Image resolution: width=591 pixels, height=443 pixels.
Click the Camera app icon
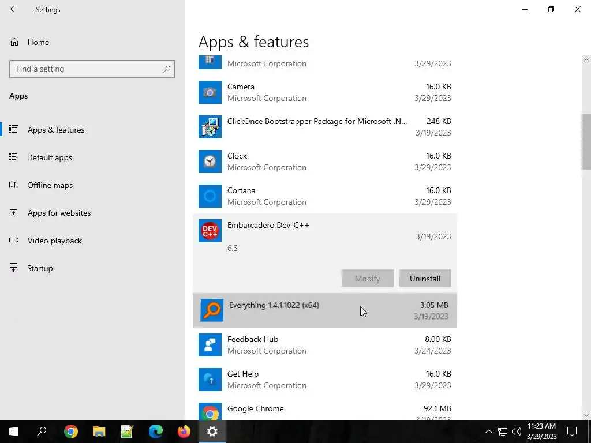210,92
